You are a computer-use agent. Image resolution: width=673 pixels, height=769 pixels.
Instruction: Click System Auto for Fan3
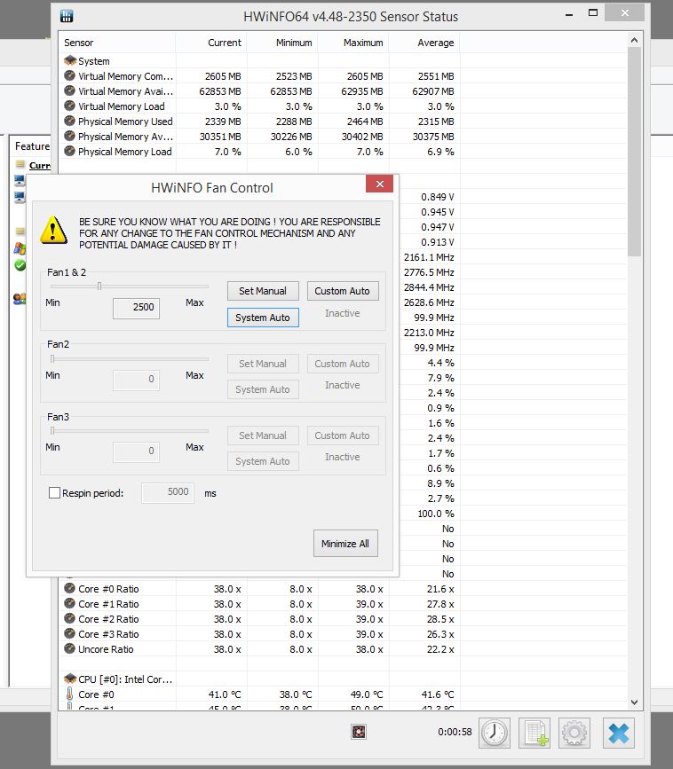click(x=263, y=461)
